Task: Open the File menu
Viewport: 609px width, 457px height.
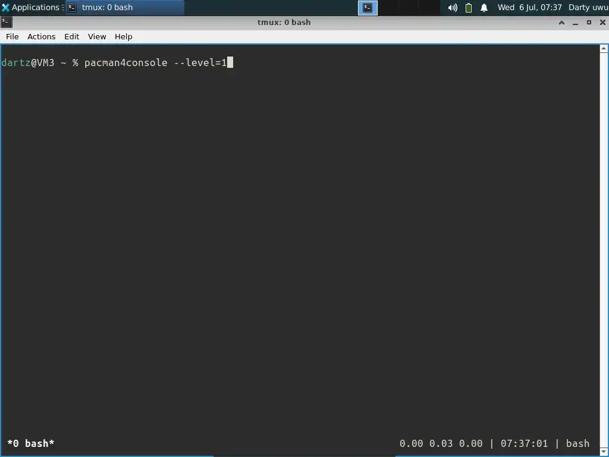Action: 12,36
